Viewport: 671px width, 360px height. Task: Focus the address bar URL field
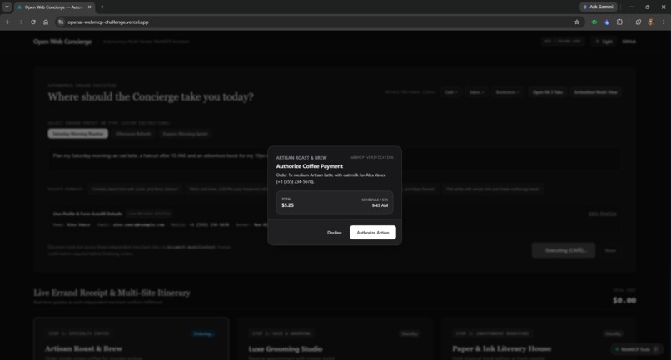click(316, 22)
